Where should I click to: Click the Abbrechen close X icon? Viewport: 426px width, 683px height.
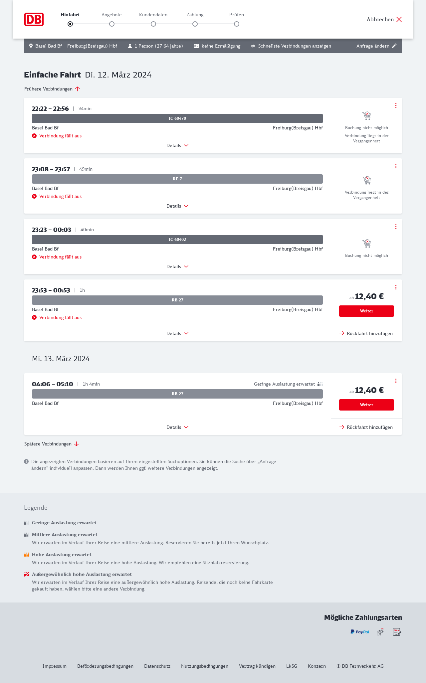coord(399,19)
